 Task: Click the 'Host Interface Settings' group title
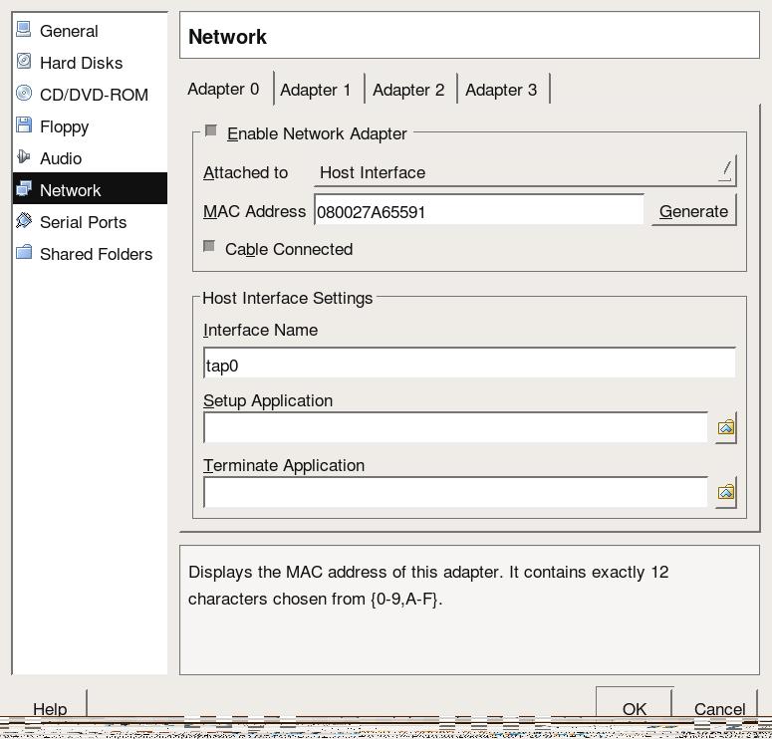pos(288,298)
